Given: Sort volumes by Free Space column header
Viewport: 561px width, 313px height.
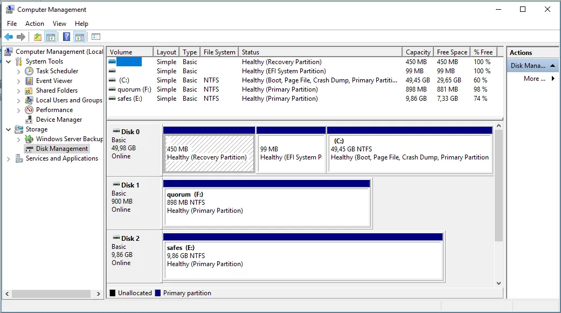Looking at the screenshot, I should click(452, 52).
